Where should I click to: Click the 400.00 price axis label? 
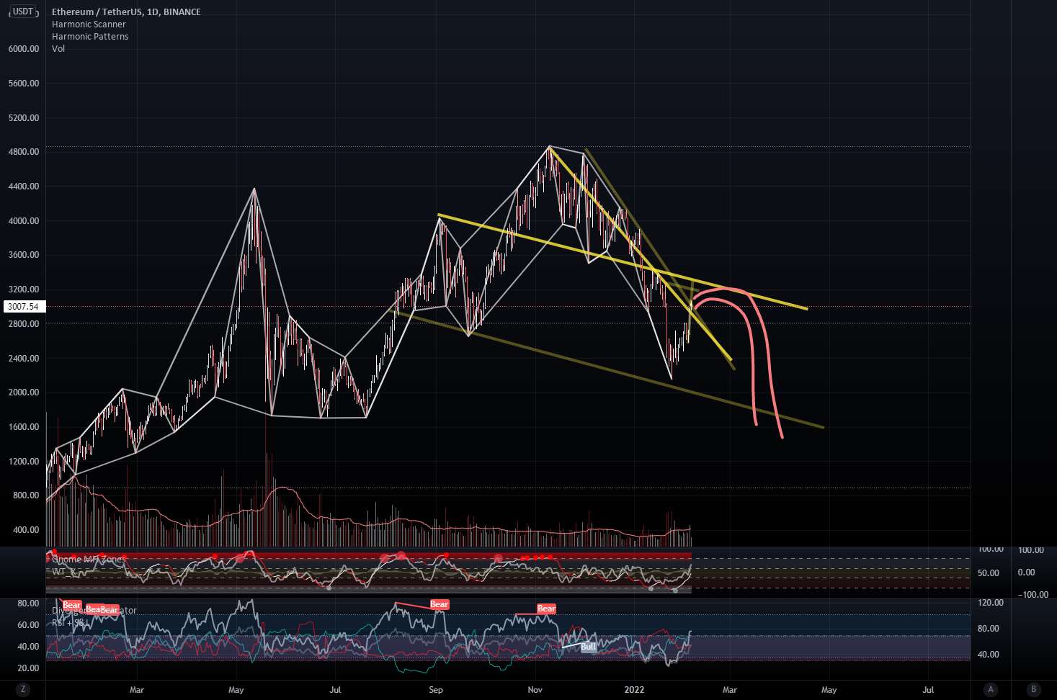(26, 529)
